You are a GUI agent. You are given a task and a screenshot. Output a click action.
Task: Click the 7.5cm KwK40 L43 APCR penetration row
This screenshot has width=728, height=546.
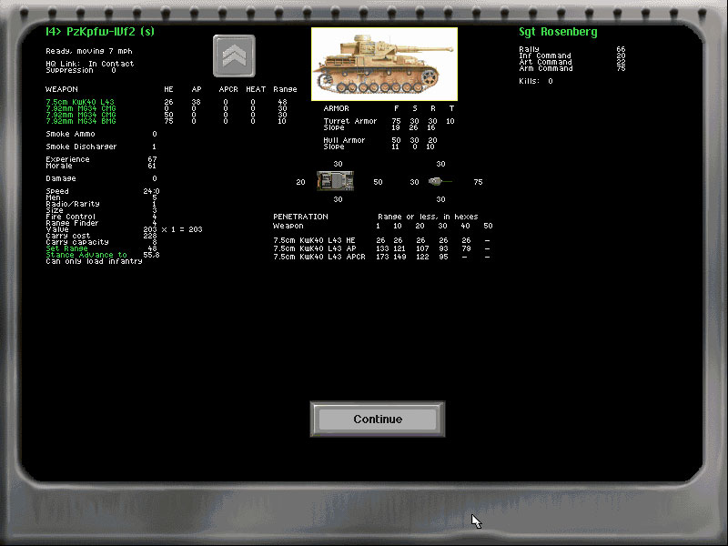321,258
